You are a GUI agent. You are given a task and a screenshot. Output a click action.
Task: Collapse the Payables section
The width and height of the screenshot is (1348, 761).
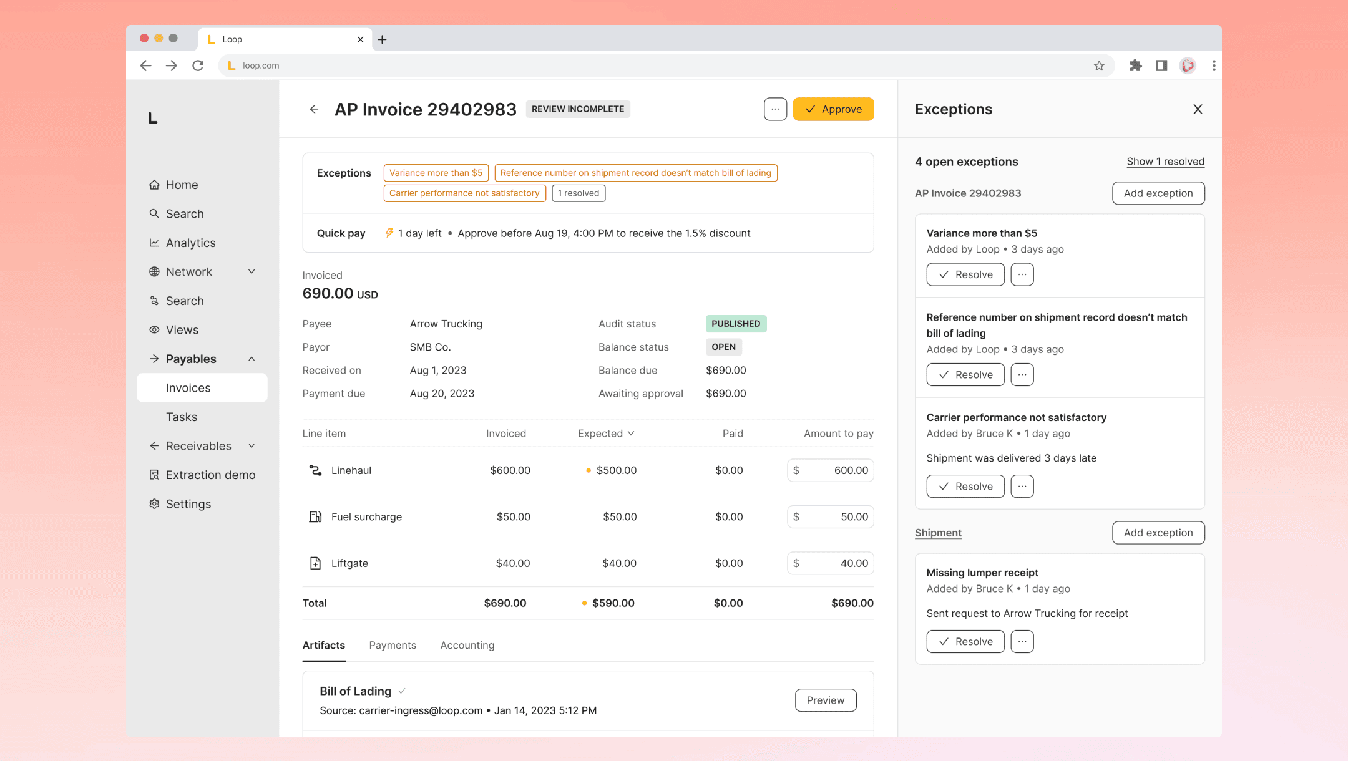pyautogui.click(x=252, y=359)
